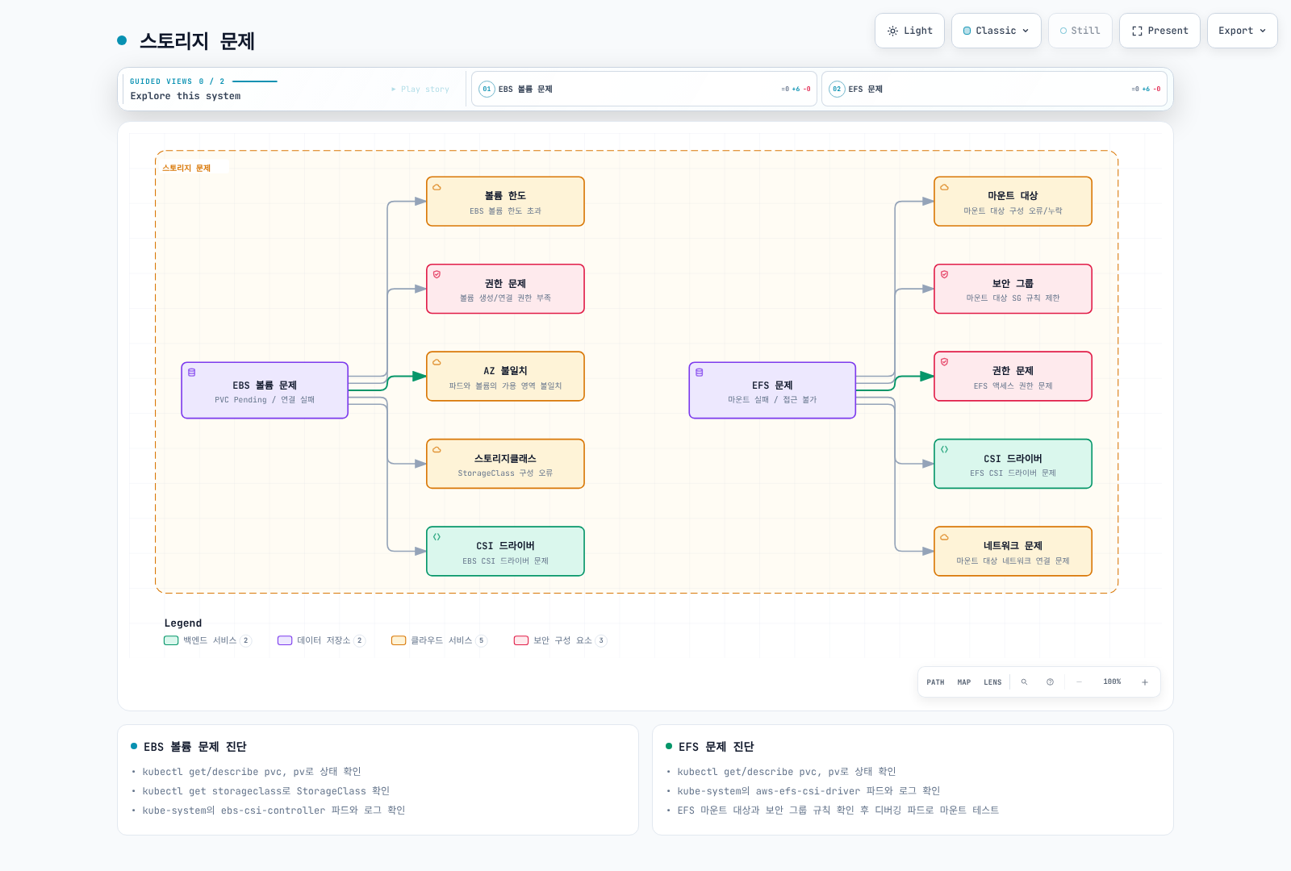Select the 네트워크 문제 node
Screen dimensions: 1291x871
[1013, 552]
